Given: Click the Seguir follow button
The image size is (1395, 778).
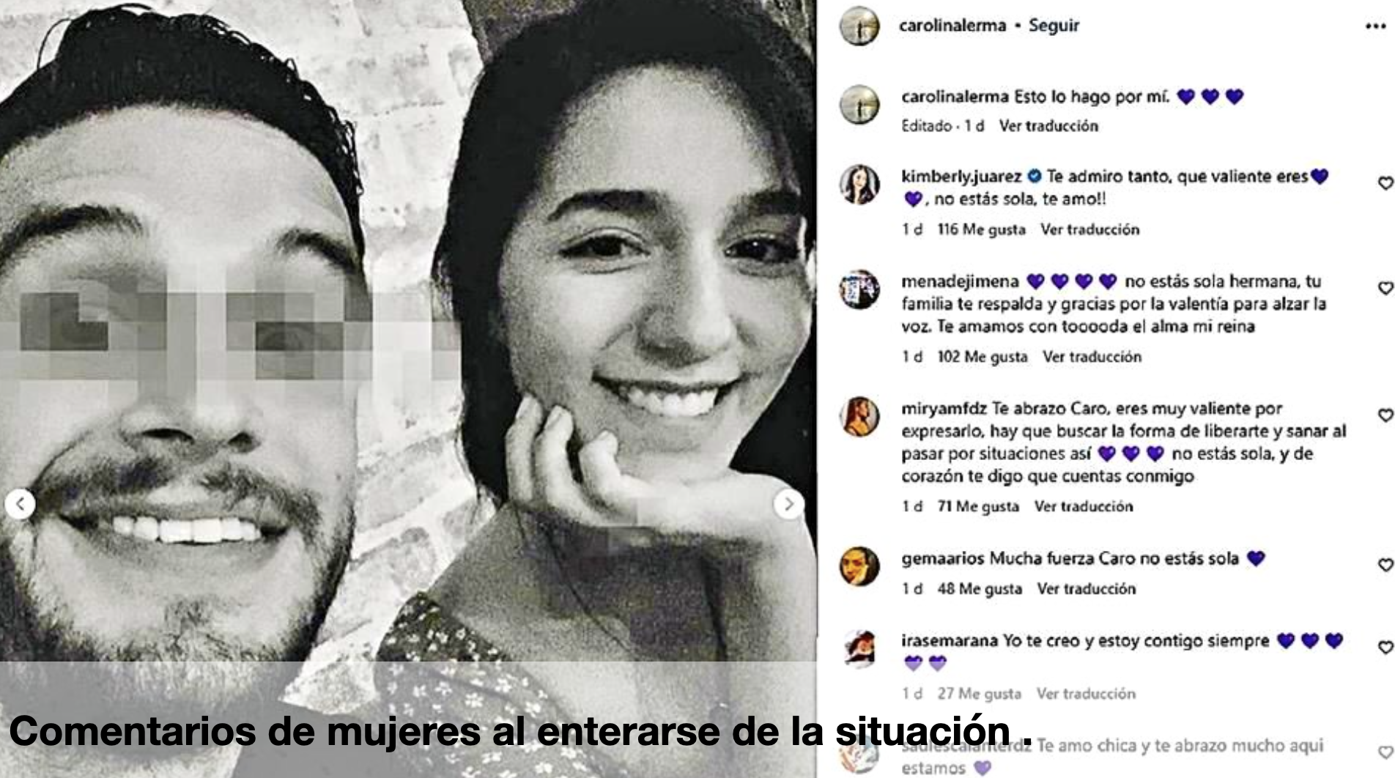Looking at the screenshot, I should 1054,26.
